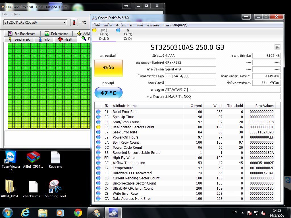Click the next disk arrow button
Viewport: 291px width, 218px height.
tap(277, 47)
